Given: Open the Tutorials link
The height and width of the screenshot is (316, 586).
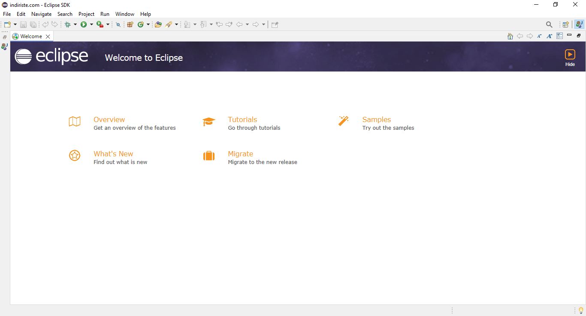Looking at the screenshot, I should click(242, 119).
